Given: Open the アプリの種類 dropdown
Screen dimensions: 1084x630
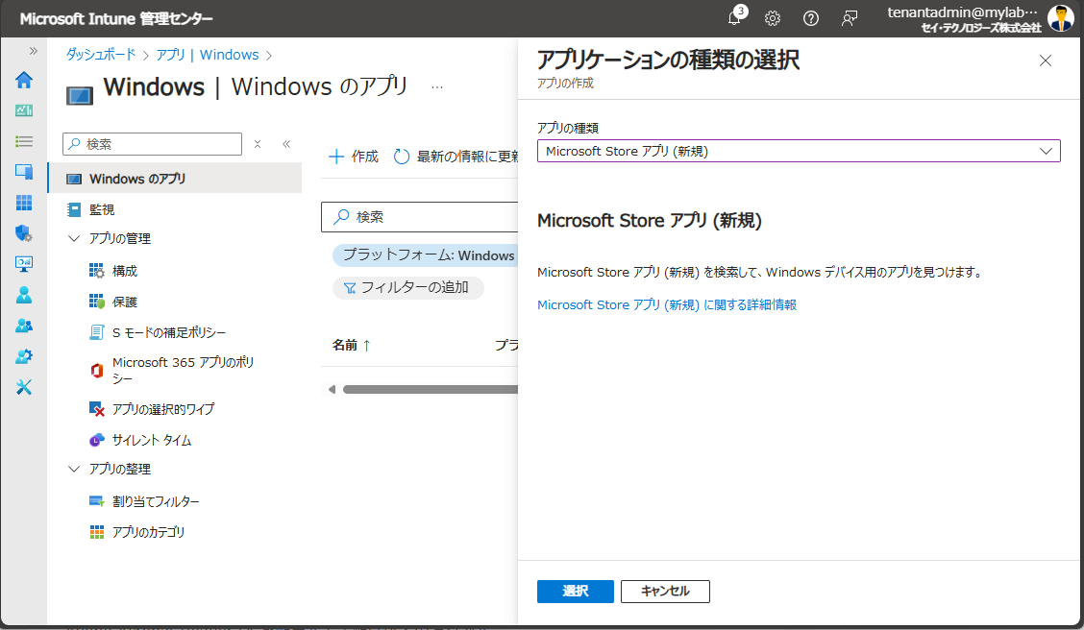Looking at the screenshot, I should pos(799,151).
